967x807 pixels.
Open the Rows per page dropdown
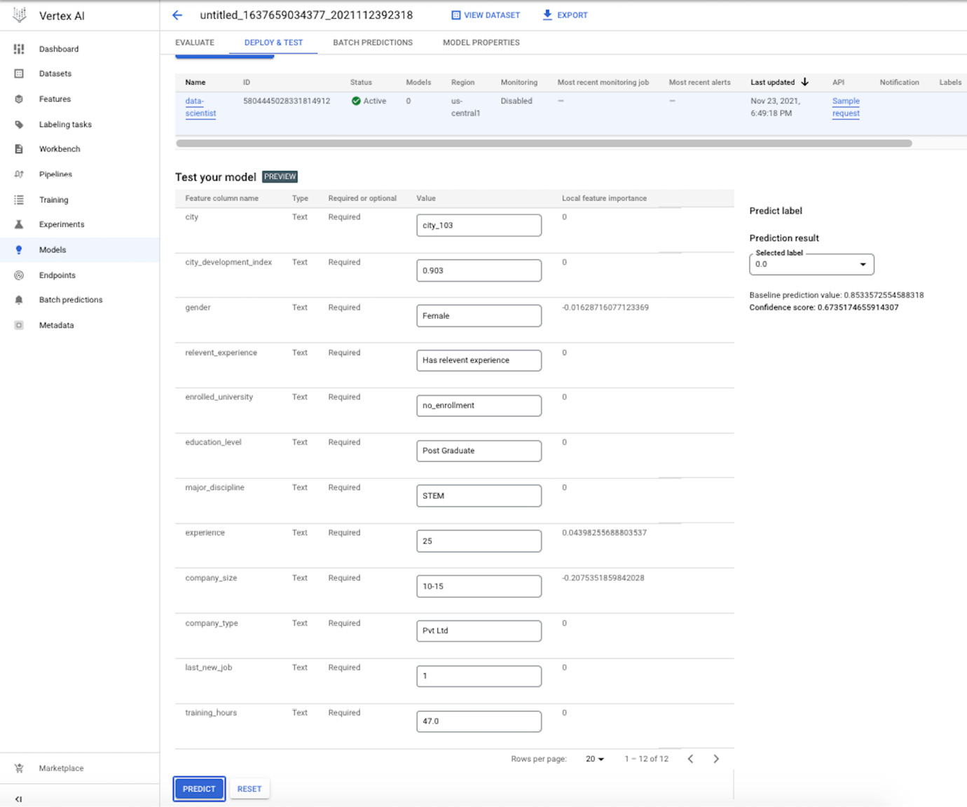click(x=595, y=759)
